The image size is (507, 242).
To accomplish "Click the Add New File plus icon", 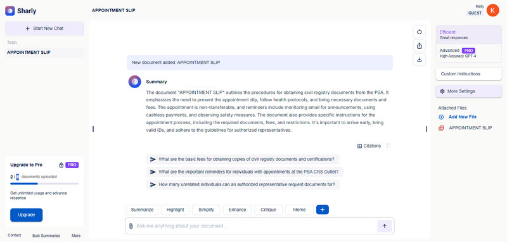I will click(x=441, y=117).
